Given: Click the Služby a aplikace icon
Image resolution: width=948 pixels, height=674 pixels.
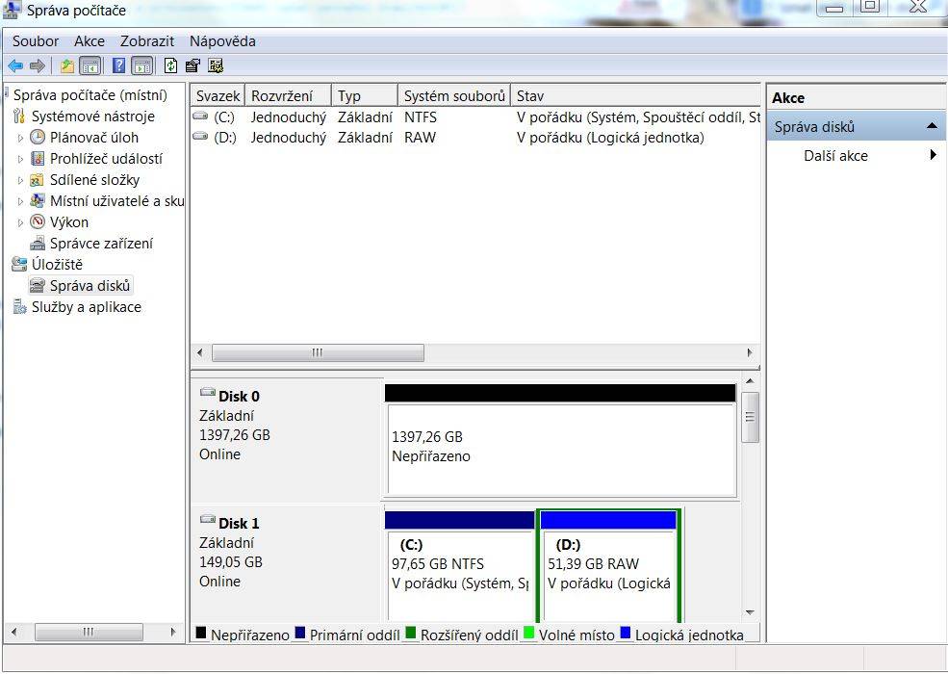Looking at the screenshot, I should pyautogui.click(x=19, y=307).
